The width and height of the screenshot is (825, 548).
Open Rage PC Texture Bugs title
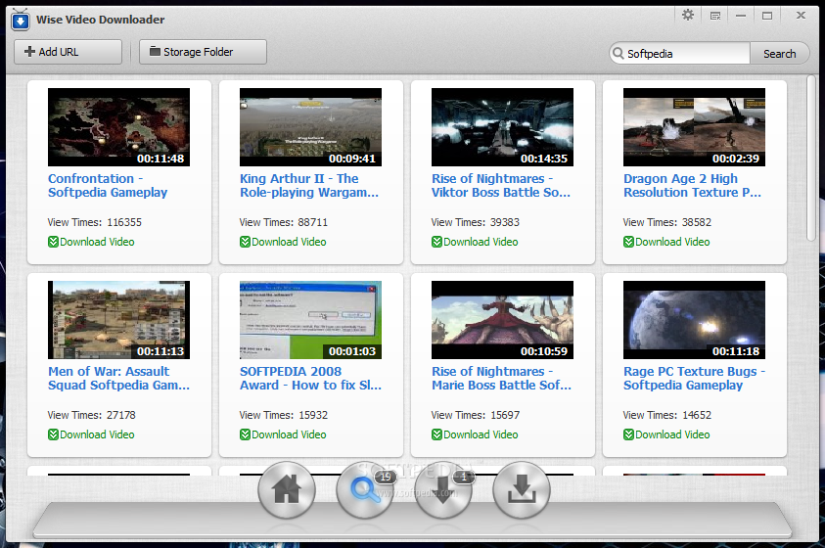[x=695, y=379]
